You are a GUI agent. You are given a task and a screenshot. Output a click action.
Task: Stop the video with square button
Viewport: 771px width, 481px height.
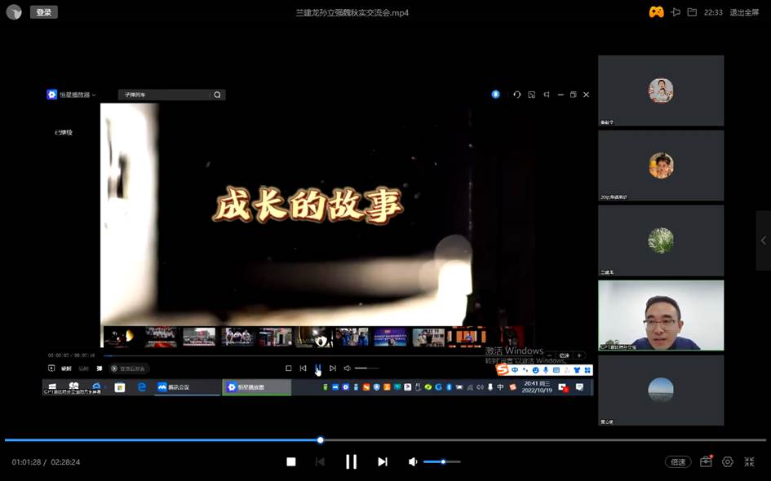[x=291, y=461]
